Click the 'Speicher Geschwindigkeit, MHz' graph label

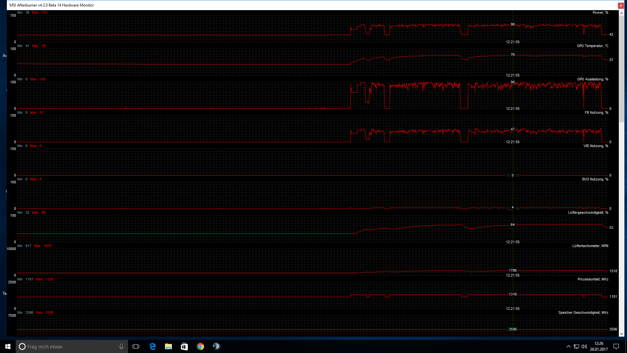coord(583,312)
